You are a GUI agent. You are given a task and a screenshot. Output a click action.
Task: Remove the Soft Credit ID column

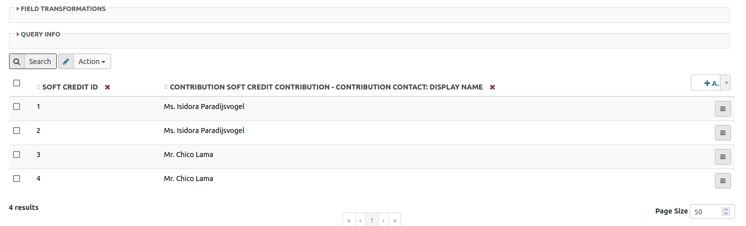(107, 87)
